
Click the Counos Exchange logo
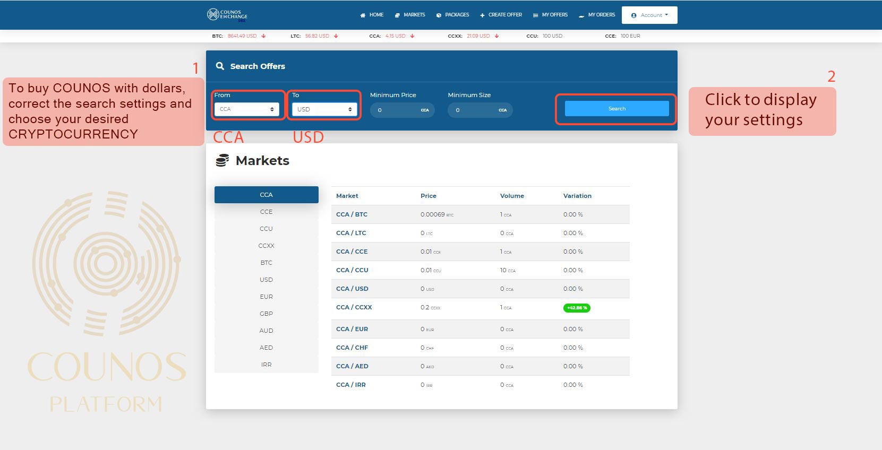pos(227,15)
